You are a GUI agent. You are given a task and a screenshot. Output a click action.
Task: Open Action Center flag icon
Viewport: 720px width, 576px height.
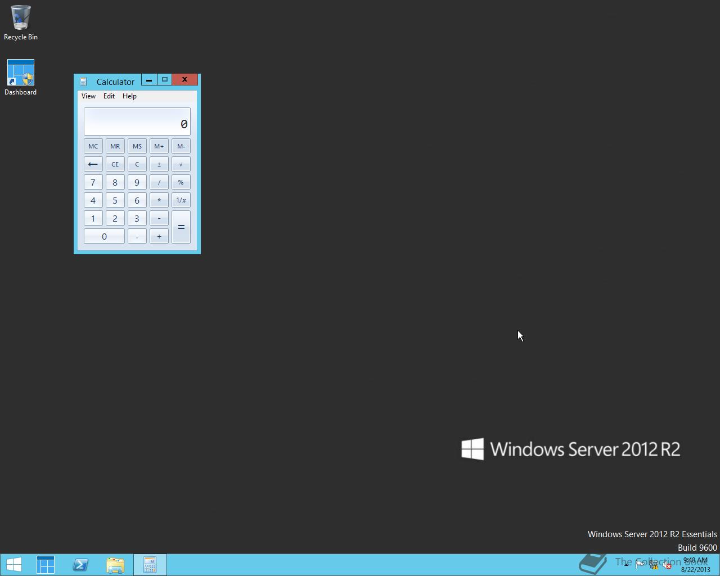tap(640, 565)
